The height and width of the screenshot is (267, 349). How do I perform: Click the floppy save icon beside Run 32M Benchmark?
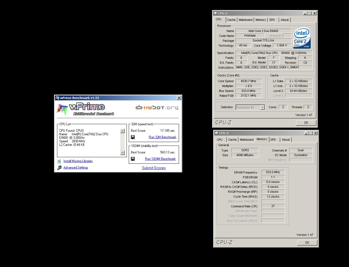pyautogui.click(x=133, y=137)
